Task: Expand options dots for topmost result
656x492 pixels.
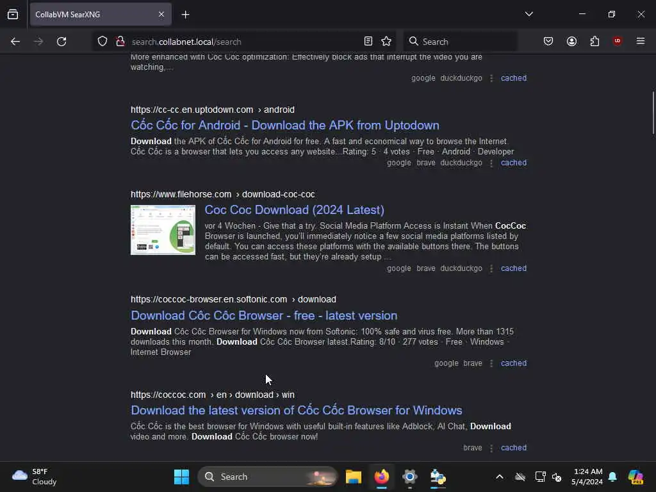Action: [491, 78]
